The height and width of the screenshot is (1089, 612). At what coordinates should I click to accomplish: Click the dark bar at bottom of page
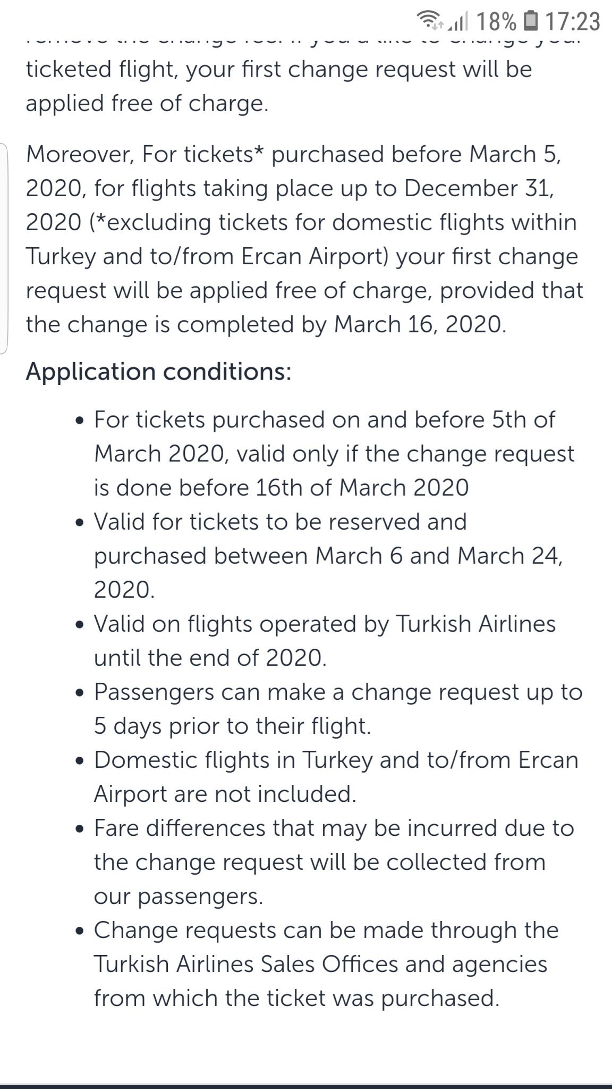306,1086
